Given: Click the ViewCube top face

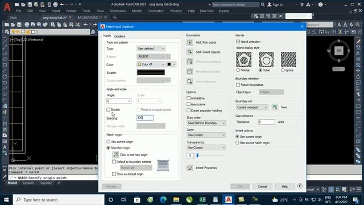Looking at the screenshot, I should (x=339, y=51).
